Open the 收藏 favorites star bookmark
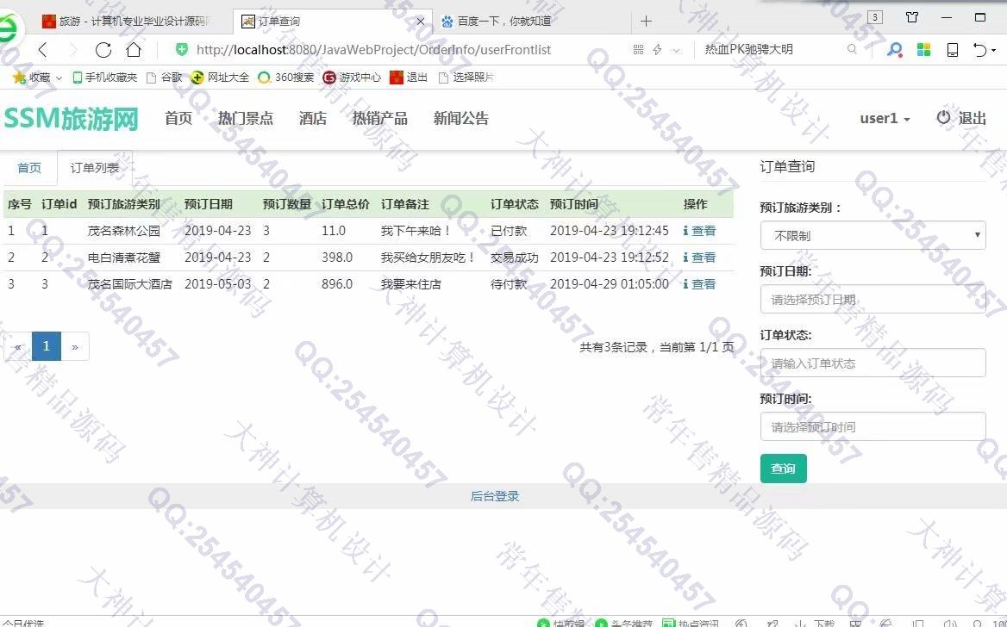This screenshot has width=1007, height=627. 31,77
